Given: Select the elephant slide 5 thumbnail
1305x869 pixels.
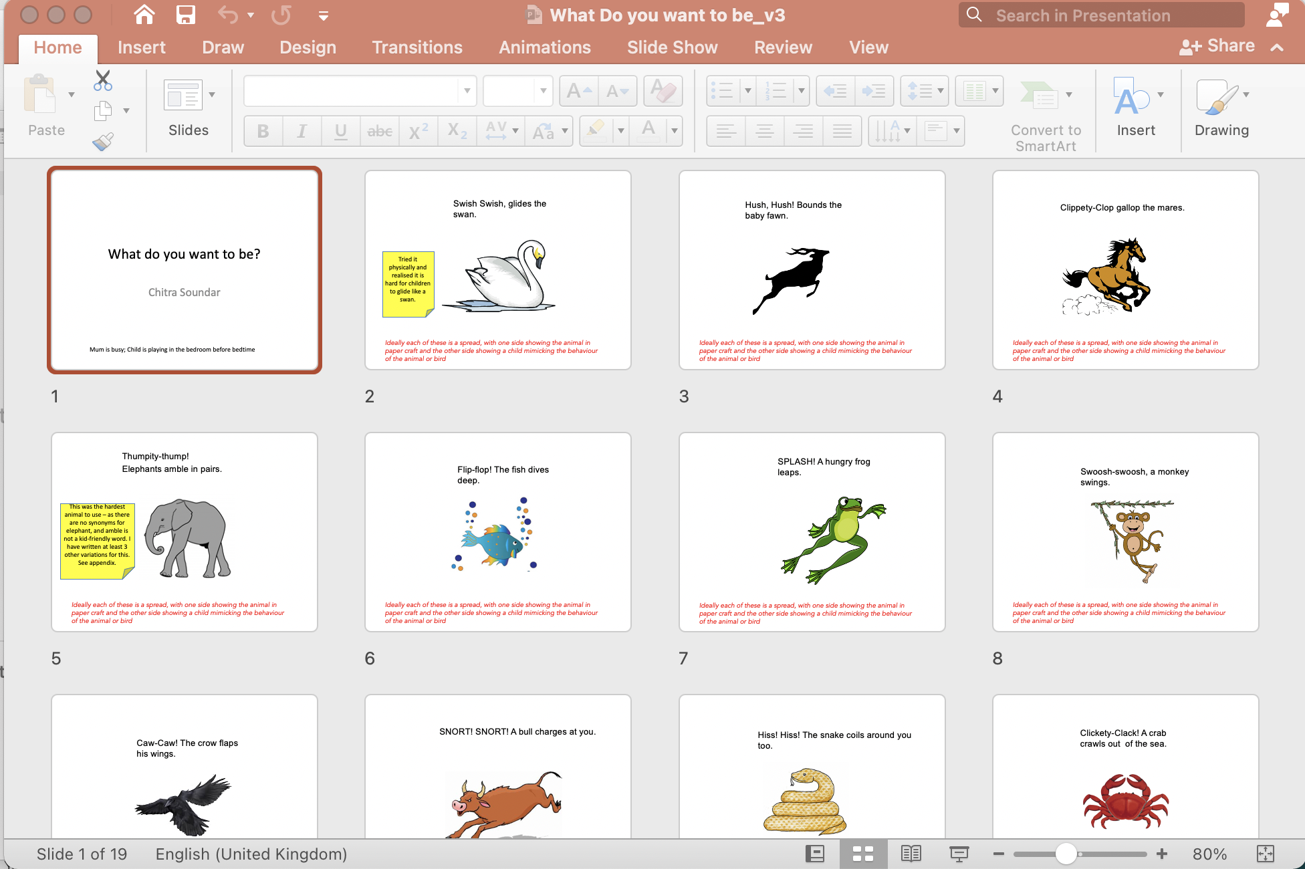Looking at the screenshot, I should [x=185, y=532].
